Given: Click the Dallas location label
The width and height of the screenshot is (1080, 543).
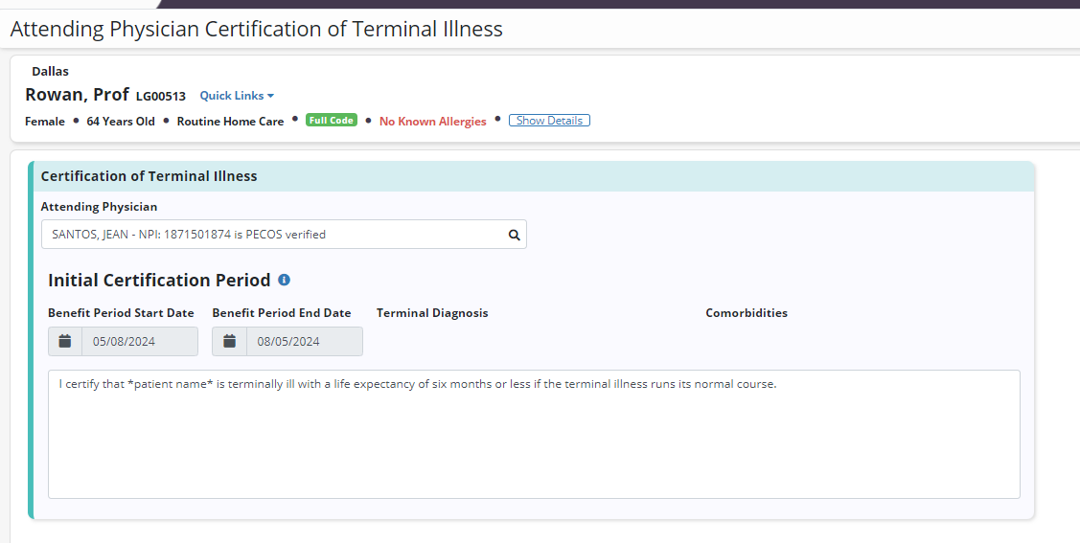Looking at the screenshot, I should 50,71.
